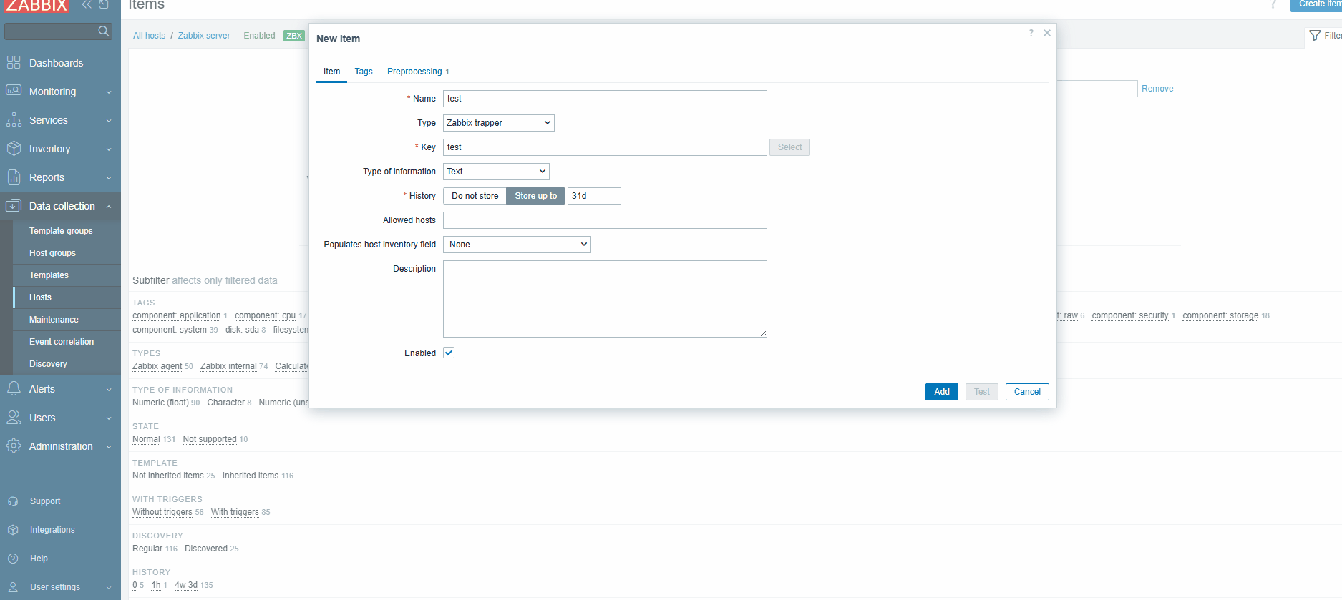
Task: Click the Help question-mark circle icon
Action: [13, 559]
